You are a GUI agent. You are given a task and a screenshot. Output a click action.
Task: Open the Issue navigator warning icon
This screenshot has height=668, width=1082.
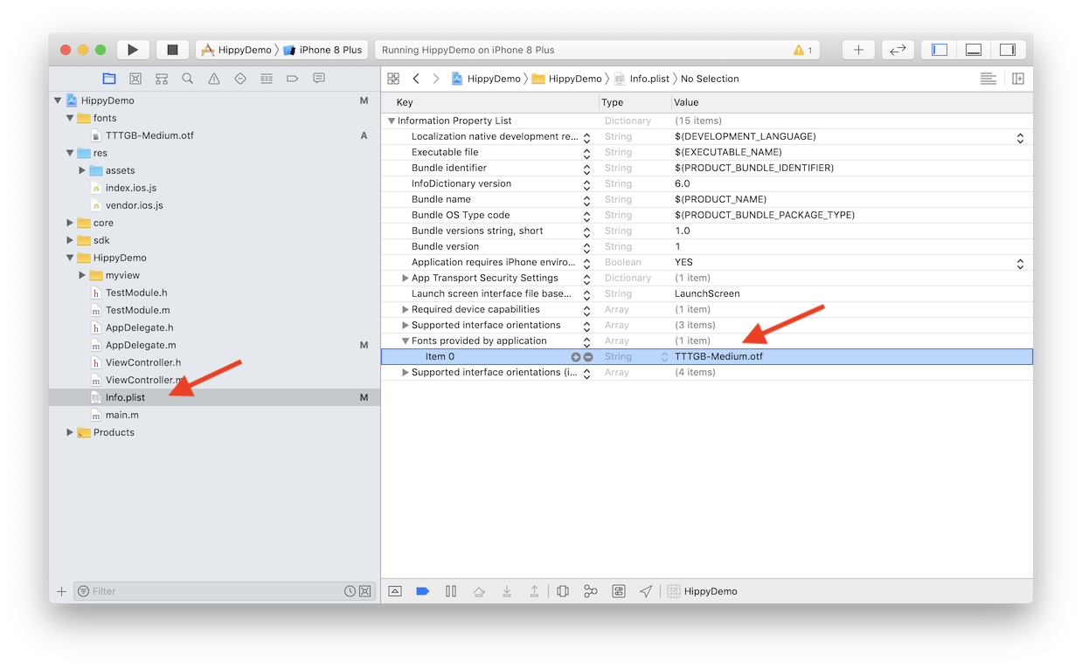[x=214, y=79]
